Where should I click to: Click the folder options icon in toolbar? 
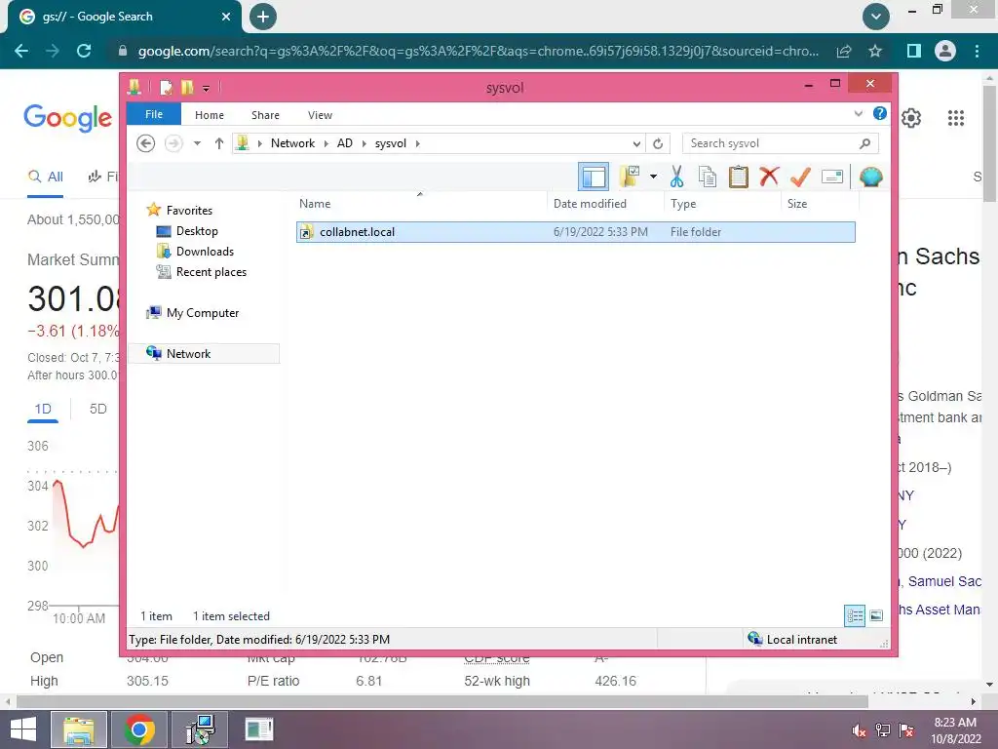631,177
